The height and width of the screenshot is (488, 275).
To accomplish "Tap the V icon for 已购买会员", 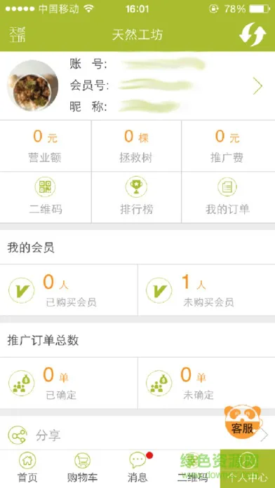I will click(21, 290).
